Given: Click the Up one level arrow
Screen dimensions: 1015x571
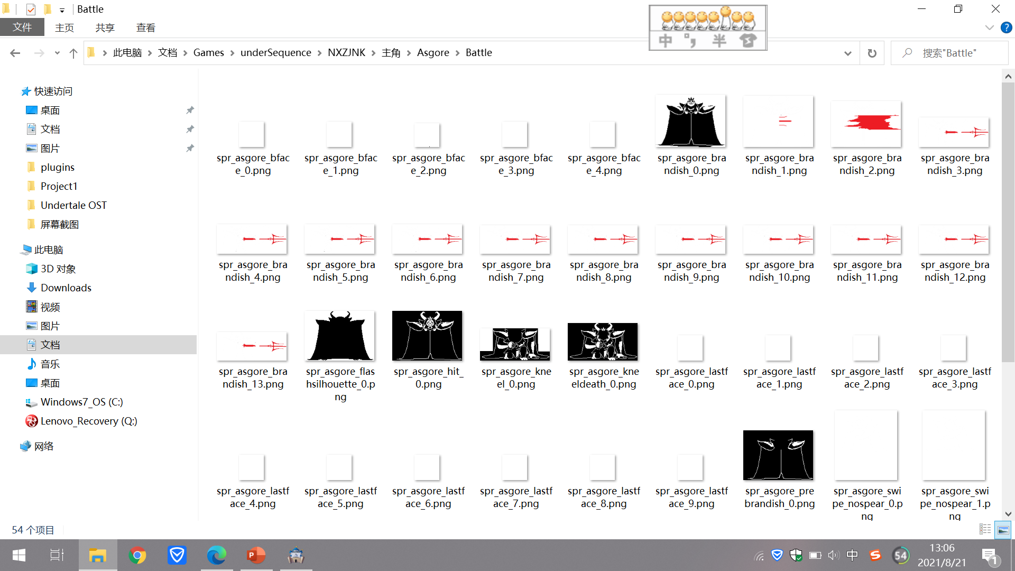Looking at the screenshot, I should pos(73,53).
